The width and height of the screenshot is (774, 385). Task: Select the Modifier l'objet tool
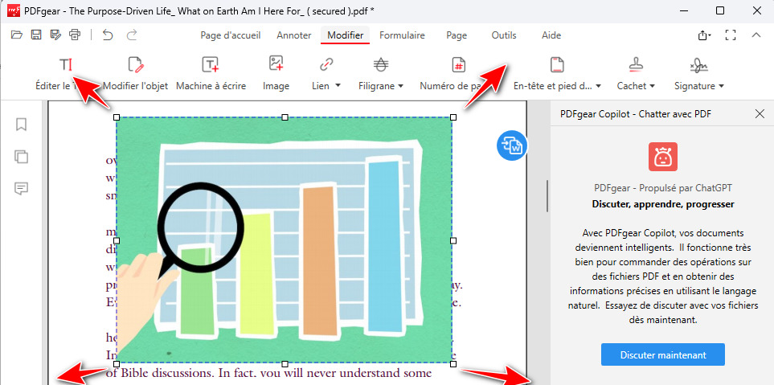(x=135, y=73)
